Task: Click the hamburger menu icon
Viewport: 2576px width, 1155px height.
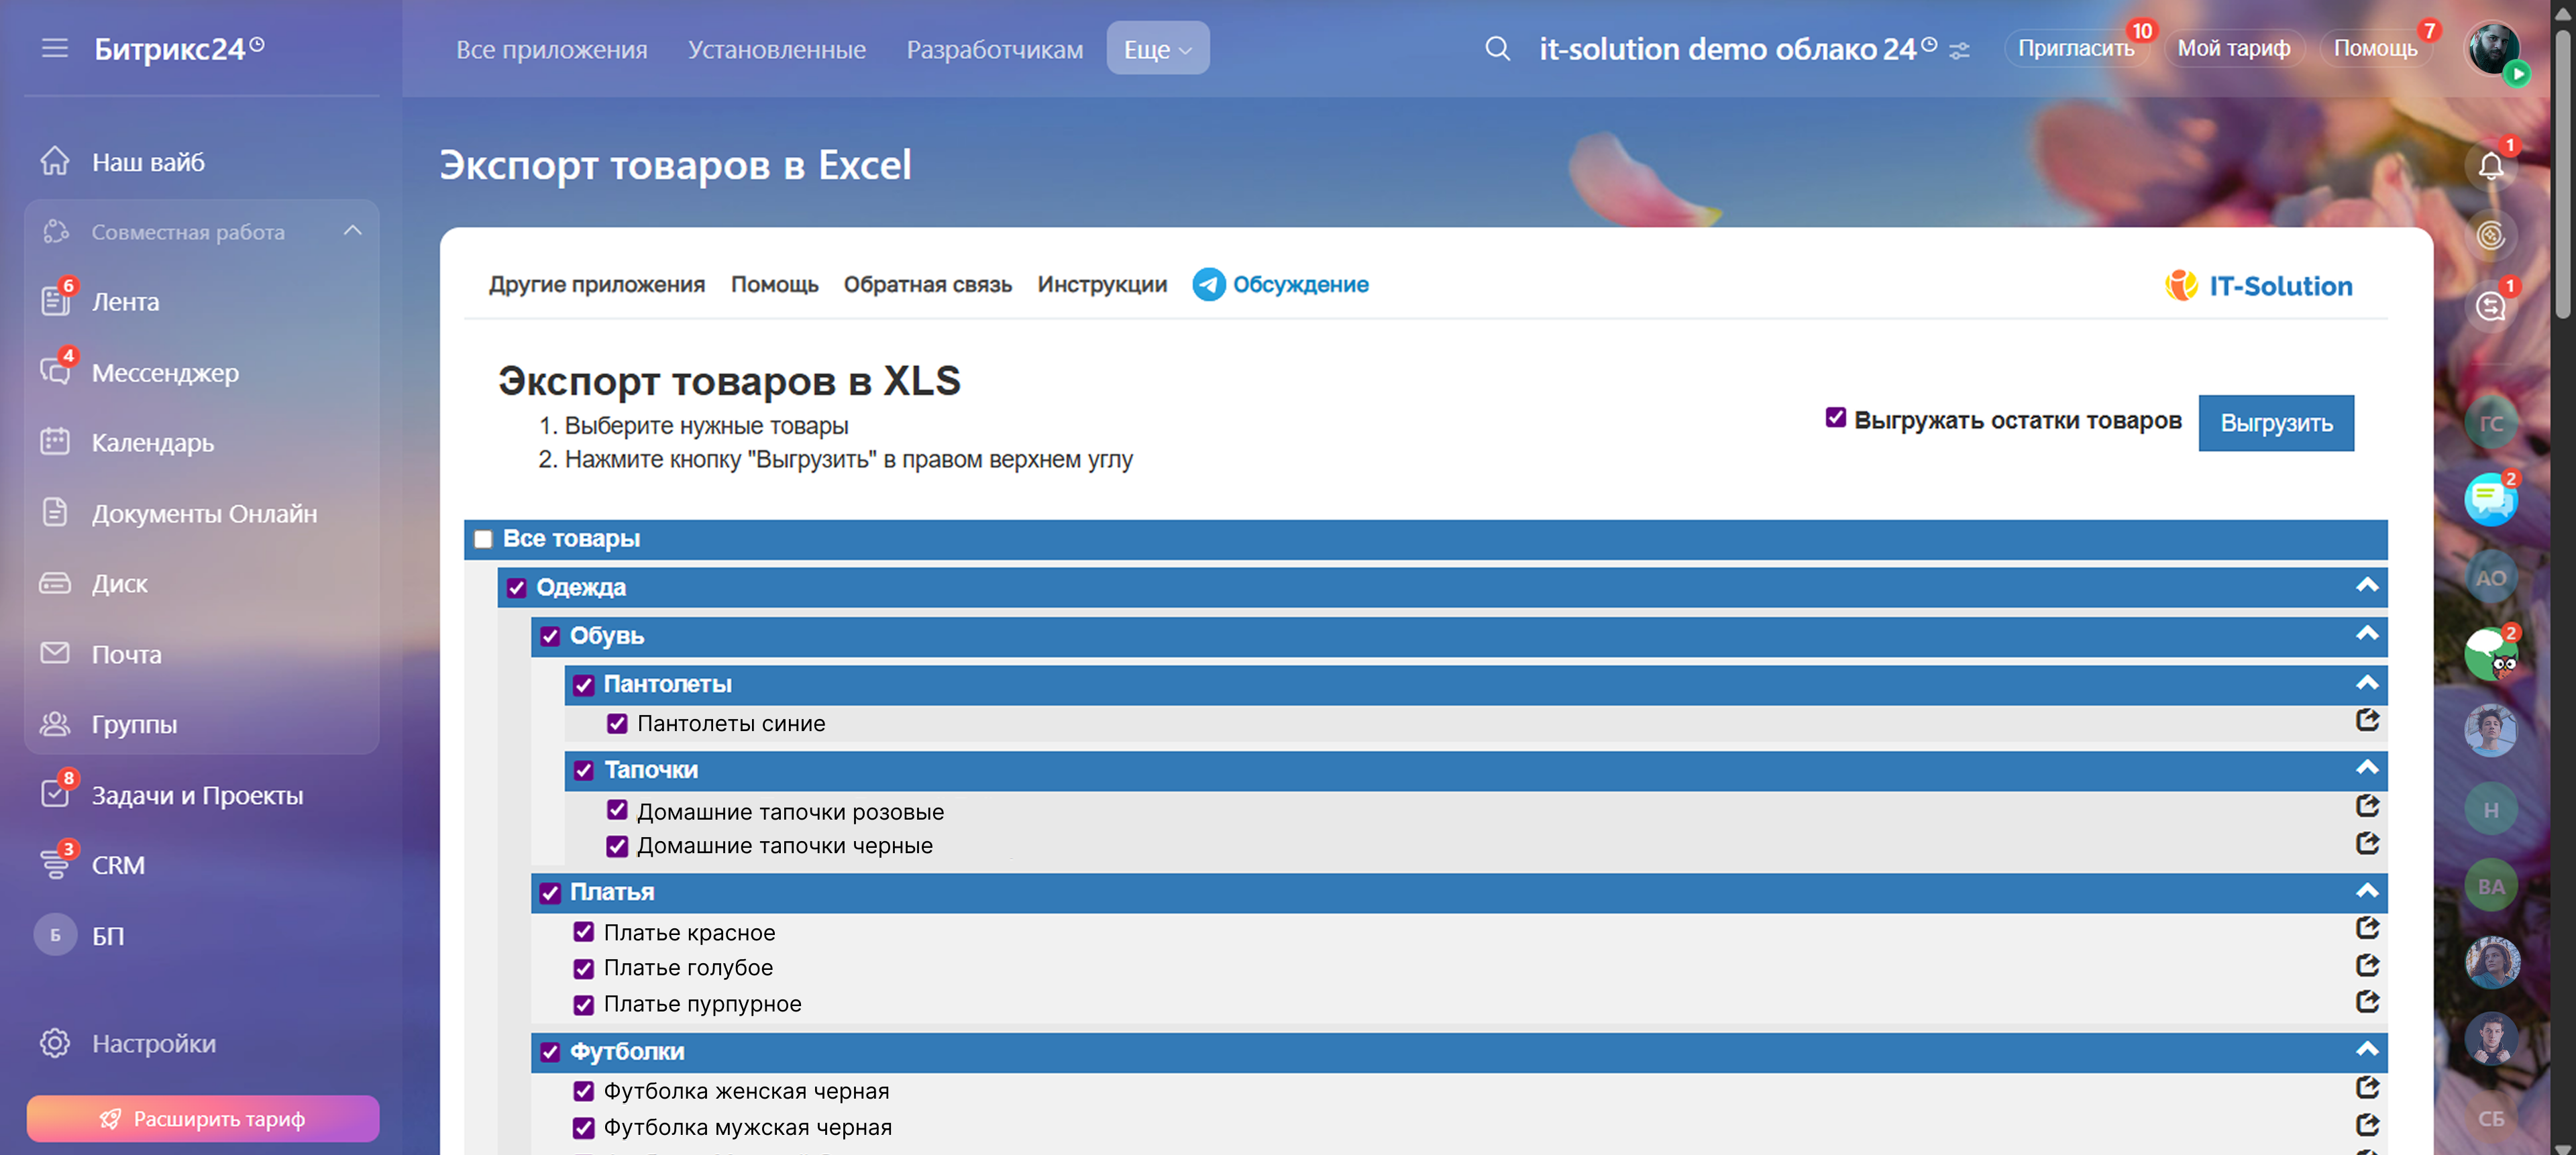Action: coord(55,48)
